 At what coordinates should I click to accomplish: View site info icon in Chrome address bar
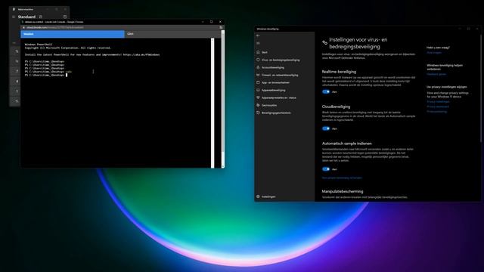point(23,28)
